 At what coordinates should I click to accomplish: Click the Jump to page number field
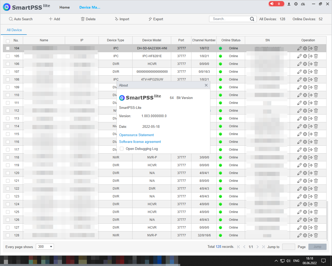(288, 247)
